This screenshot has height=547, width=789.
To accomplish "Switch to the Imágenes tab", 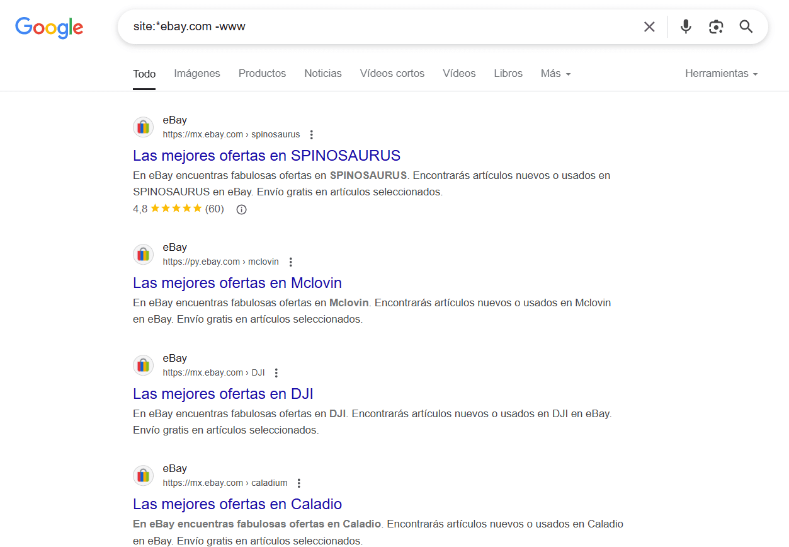I will pyautogui.click(x=197, y=74).
